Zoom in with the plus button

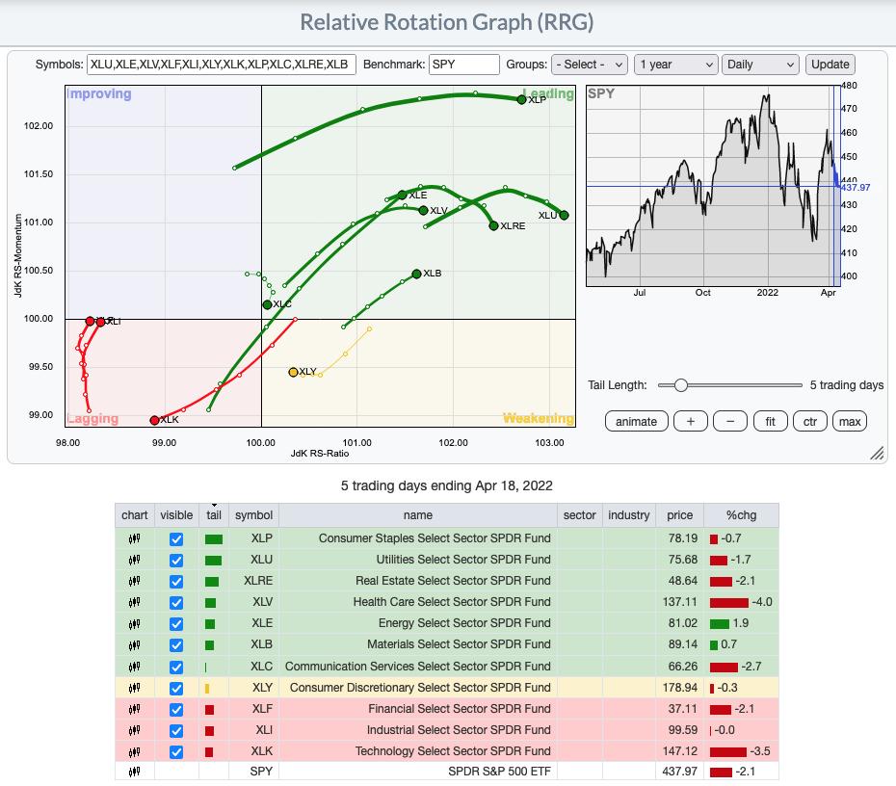690,422
